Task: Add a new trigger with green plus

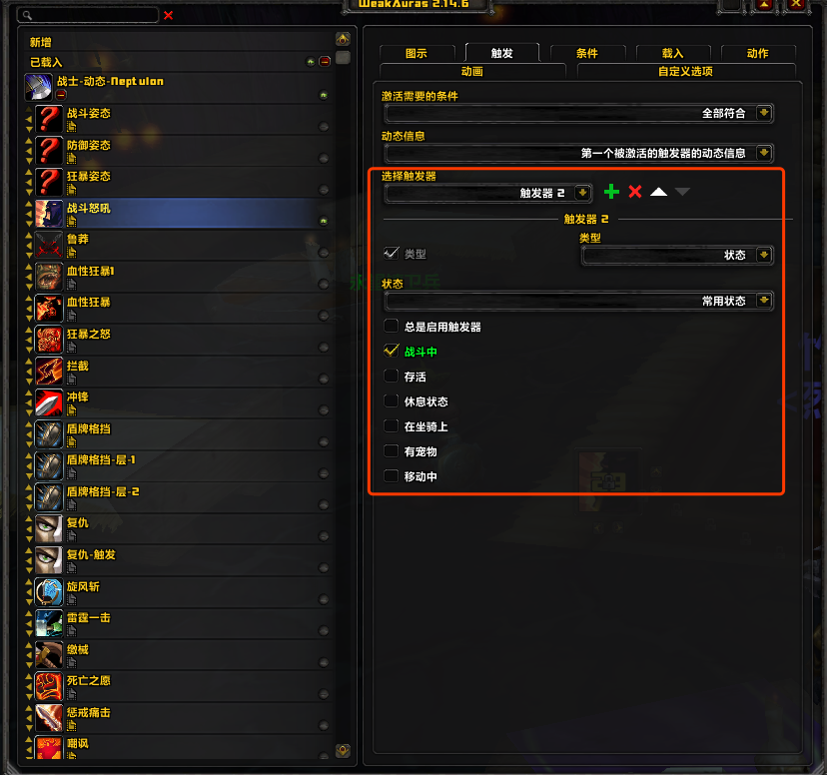Action: point(611,192)
